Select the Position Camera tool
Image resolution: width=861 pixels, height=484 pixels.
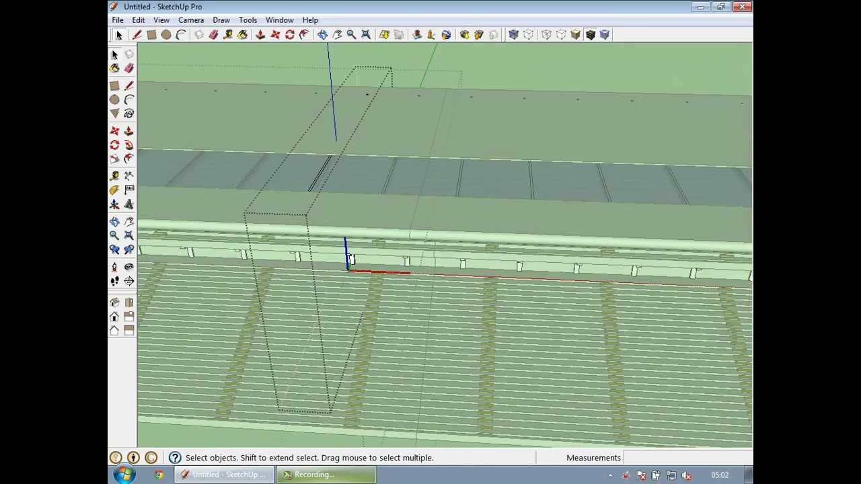coord(114,267)
